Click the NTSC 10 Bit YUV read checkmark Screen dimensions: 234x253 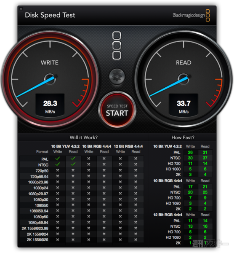point(73,164)
